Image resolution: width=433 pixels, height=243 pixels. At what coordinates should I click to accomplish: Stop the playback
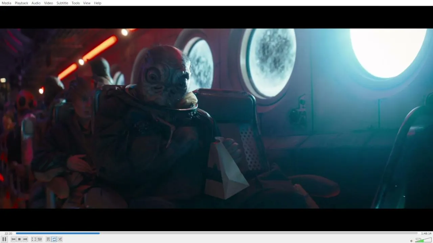tap(19, 239)
